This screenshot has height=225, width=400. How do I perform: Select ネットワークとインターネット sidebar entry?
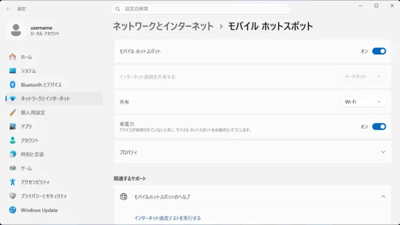click(54, 98)
